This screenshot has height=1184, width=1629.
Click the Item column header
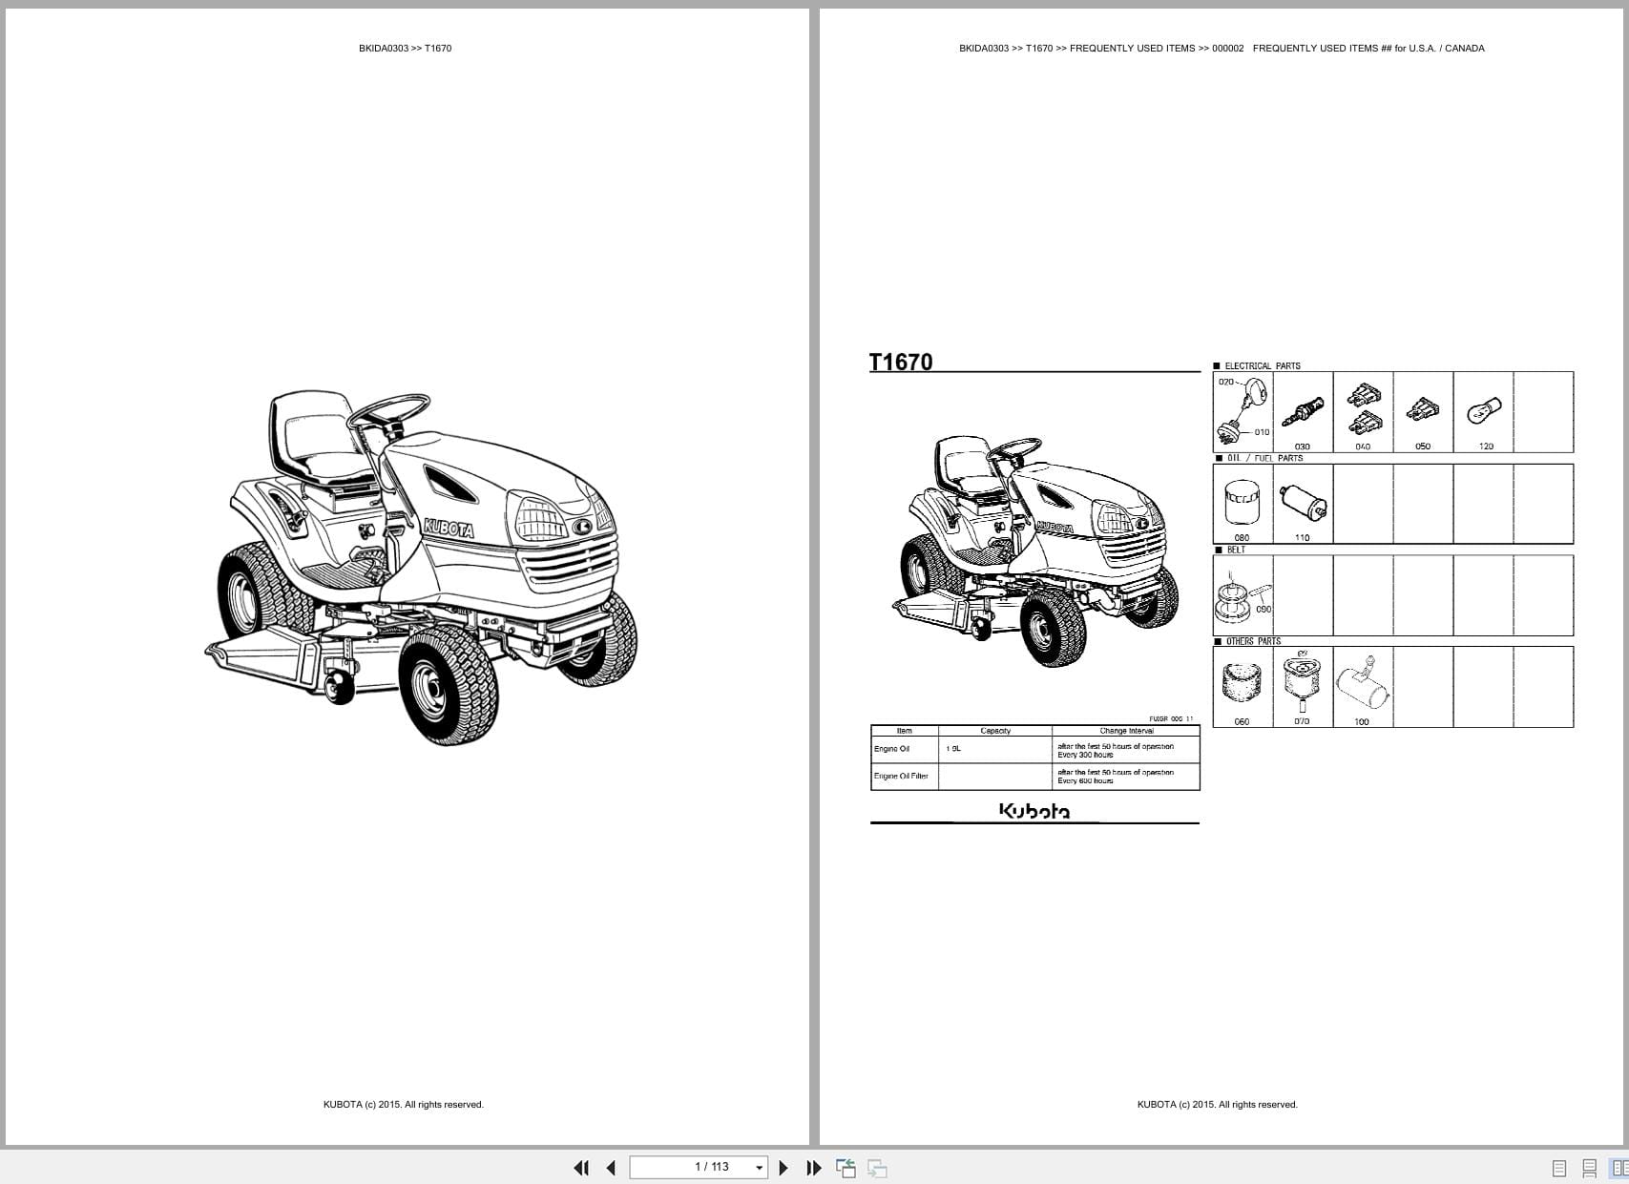coord(905,731)
